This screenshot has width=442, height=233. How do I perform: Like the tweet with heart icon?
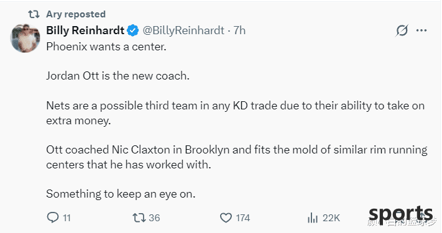point(226,218)
